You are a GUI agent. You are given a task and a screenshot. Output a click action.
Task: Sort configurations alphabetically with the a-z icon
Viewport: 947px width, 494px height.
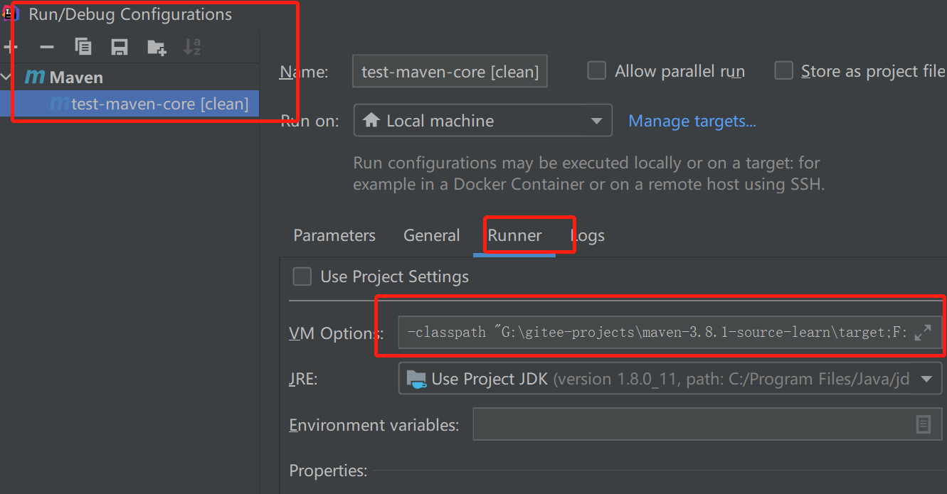[x=192, y=47]
